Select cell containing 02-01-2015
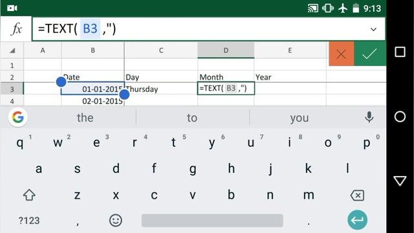Viewport: 414px width, 233px height. click(x=93, y=101)
